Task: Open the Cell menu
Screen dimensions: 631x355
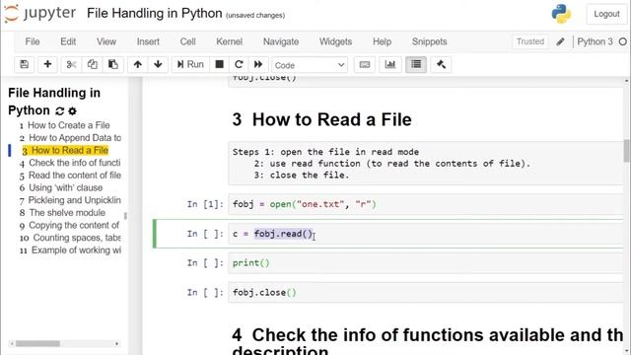Action: 187,41
